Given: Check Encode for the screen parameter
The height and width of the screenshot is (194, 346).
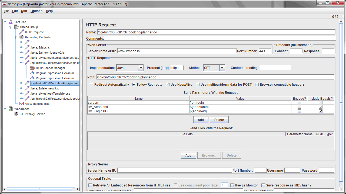Looking at the screenshot, I should [299, 103].
